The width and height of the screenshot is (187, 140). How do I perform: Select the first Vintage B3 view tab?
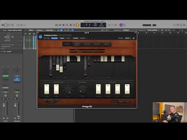pyautogui.click(x=67, y=44)
